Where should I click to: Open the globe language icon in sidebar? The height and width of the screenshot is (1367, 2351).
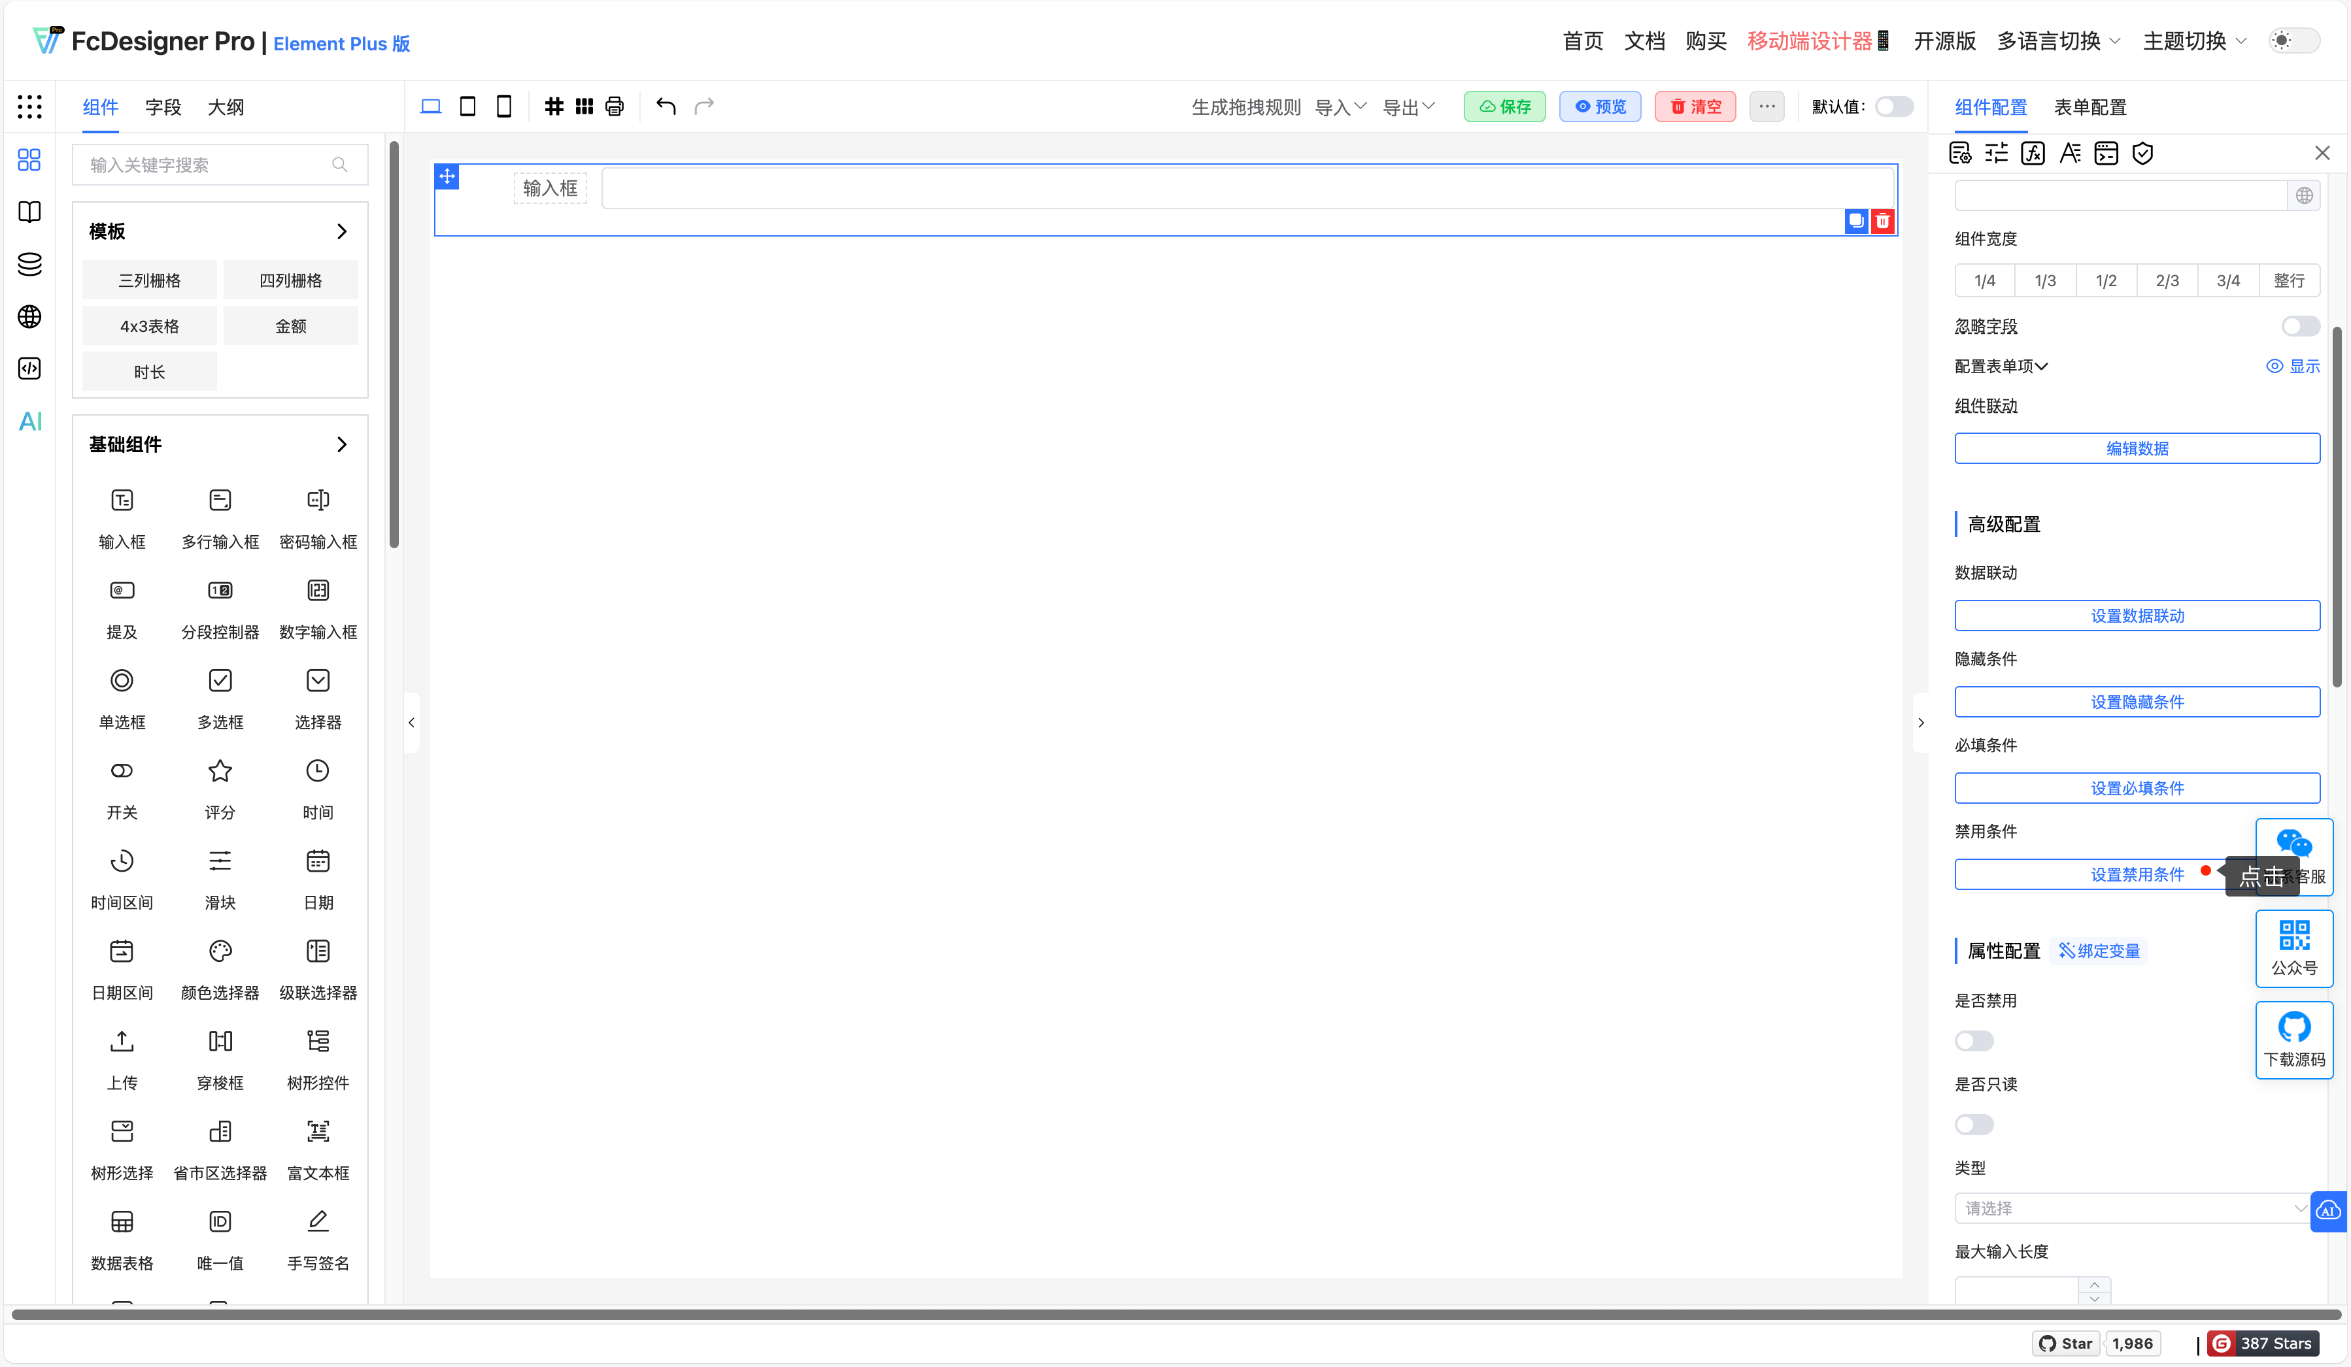click(30, 317)
